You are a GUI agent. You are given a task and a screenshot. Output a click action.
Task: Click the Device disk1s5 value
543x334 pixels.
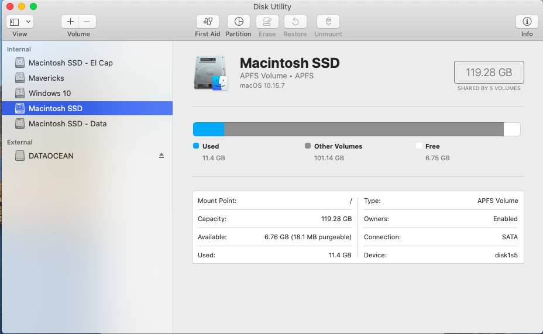(x=506, y=255)
